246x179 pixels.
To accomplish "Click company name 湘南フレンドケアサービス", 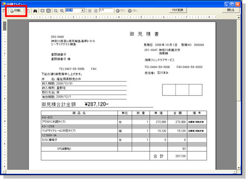I will [159, 60].
